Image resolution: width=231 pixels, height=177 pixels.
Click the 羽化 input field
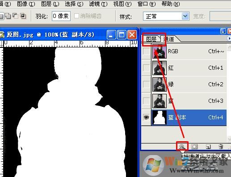[x=61, y=16]
